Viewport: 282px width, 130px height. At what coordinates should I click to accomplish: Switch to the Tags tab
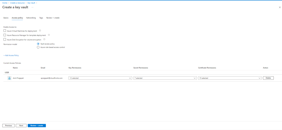(x=41, y=18)
